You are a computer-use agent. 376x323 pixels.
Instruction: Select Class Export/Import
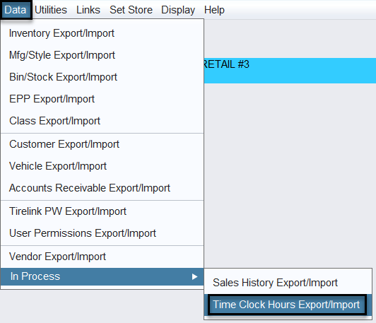pos(102,121)
